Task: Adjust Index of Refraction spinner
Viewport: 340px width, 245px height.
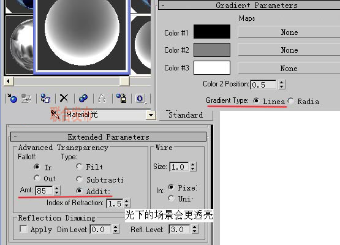Action: 127,203
